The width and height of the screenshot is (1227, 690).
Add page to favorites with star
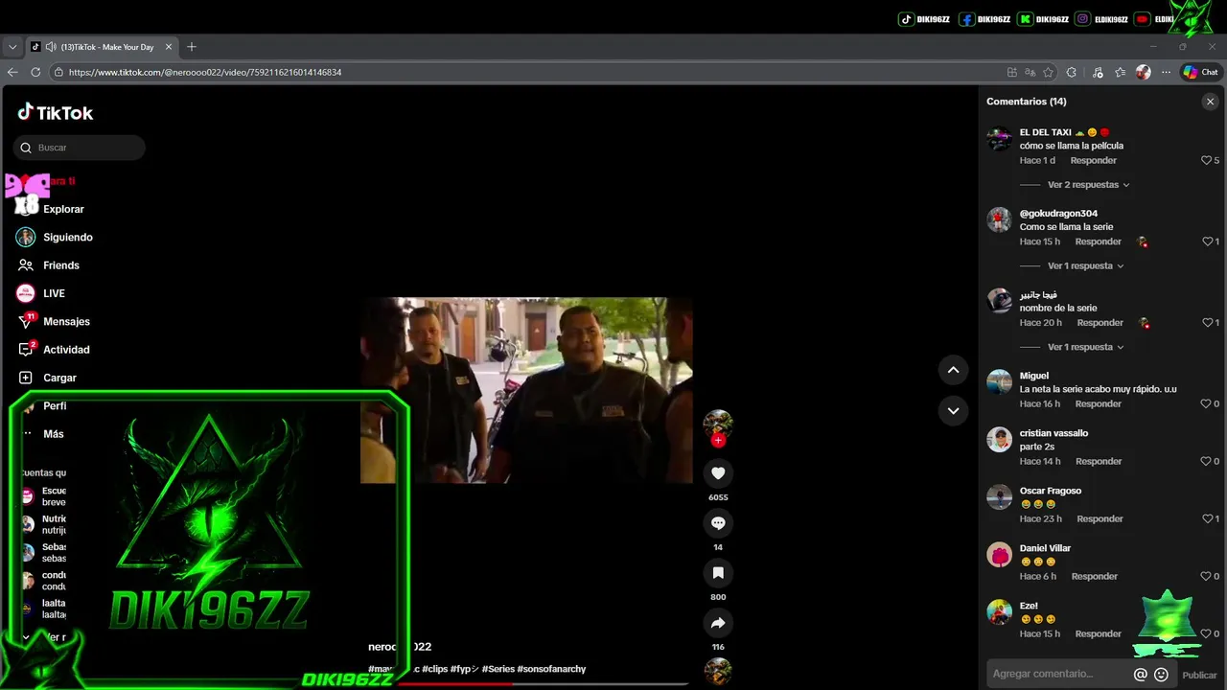coord(1049,72)
